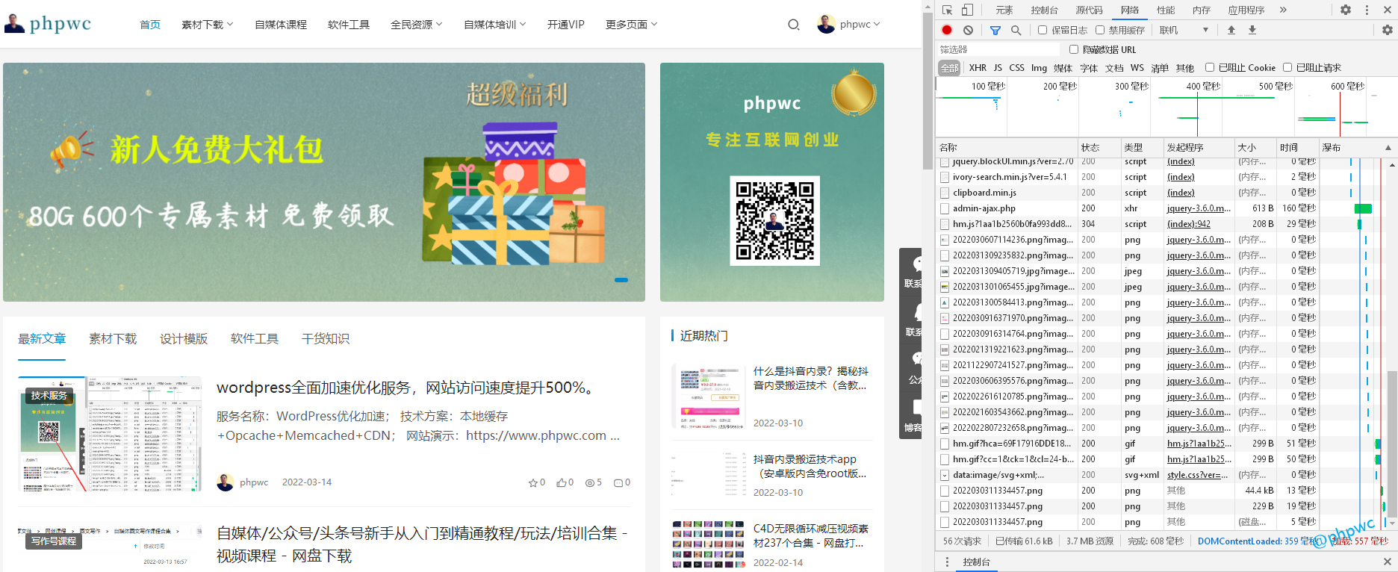
Task: Sort by waterfall column arrow
Action: point(1388,148)
